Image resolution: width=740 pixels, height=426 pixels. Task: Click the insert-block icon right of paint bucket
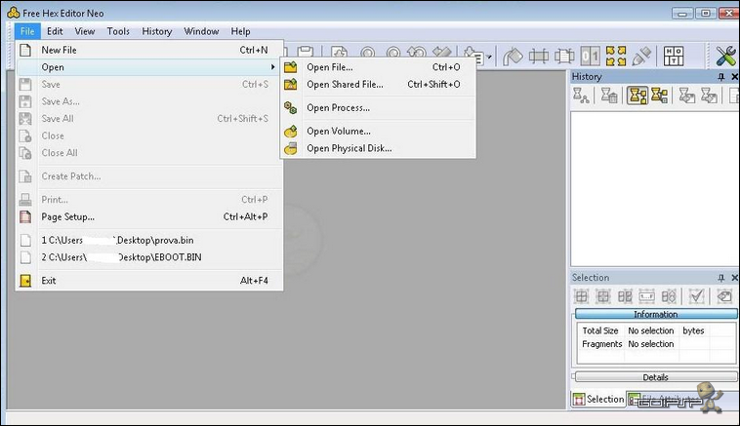(539, 57)
